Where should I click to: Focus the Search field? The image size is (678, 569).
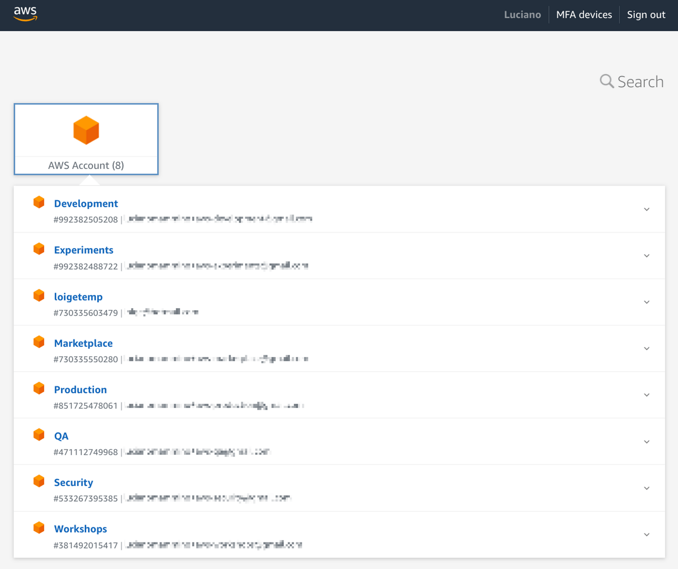(x=632, y=81)
